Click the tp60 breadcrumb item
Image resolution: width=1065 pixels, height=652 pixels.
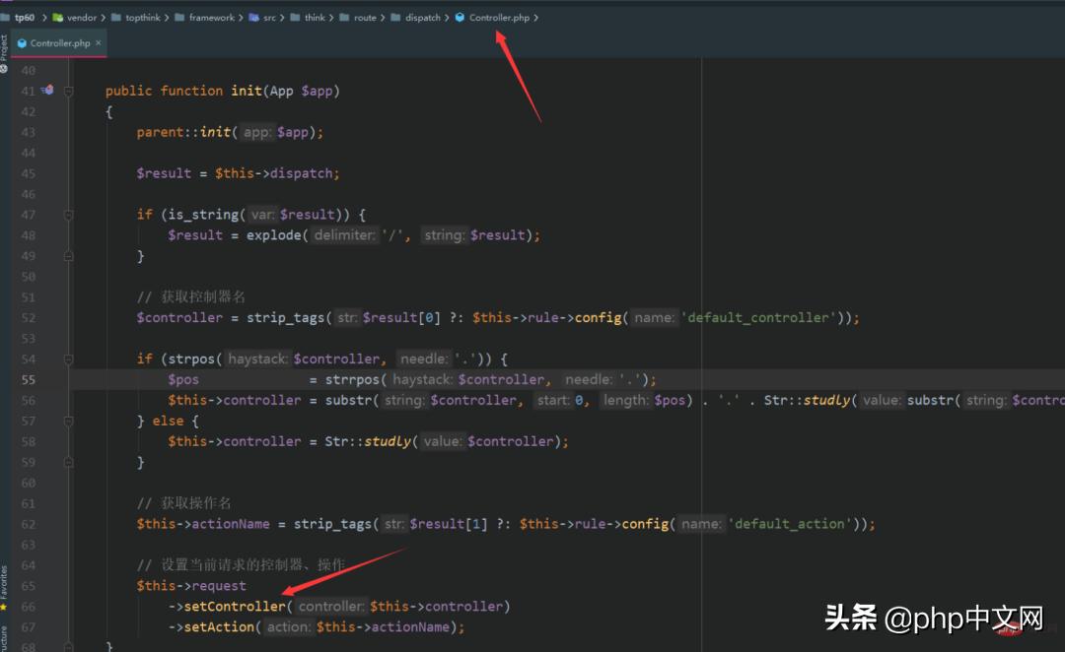tap(24, 18)
